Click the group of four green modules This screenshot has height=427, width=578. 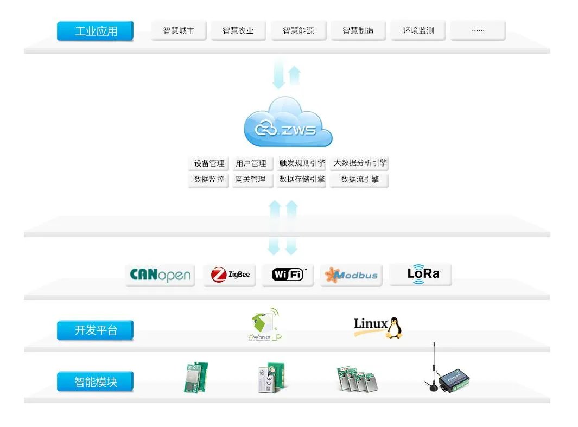356,378
